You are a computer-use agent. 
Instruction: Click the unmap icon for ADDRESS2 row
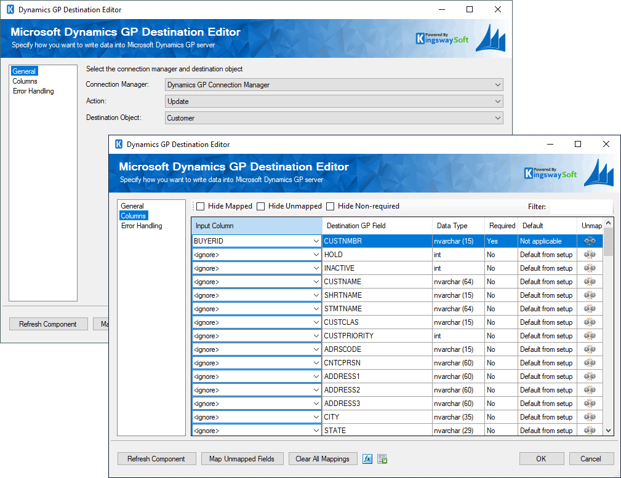click(x=590, y=390)
